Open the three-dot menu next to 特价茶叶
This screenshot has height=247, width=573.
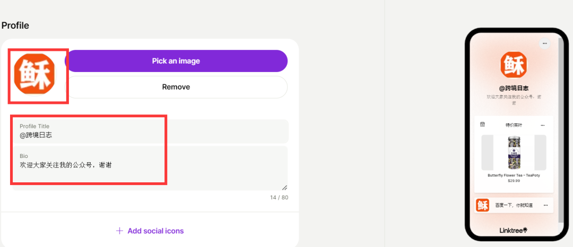543,126
